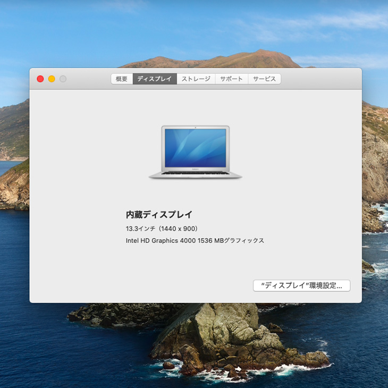Minimize the window with the yellow button

(52, 79)
